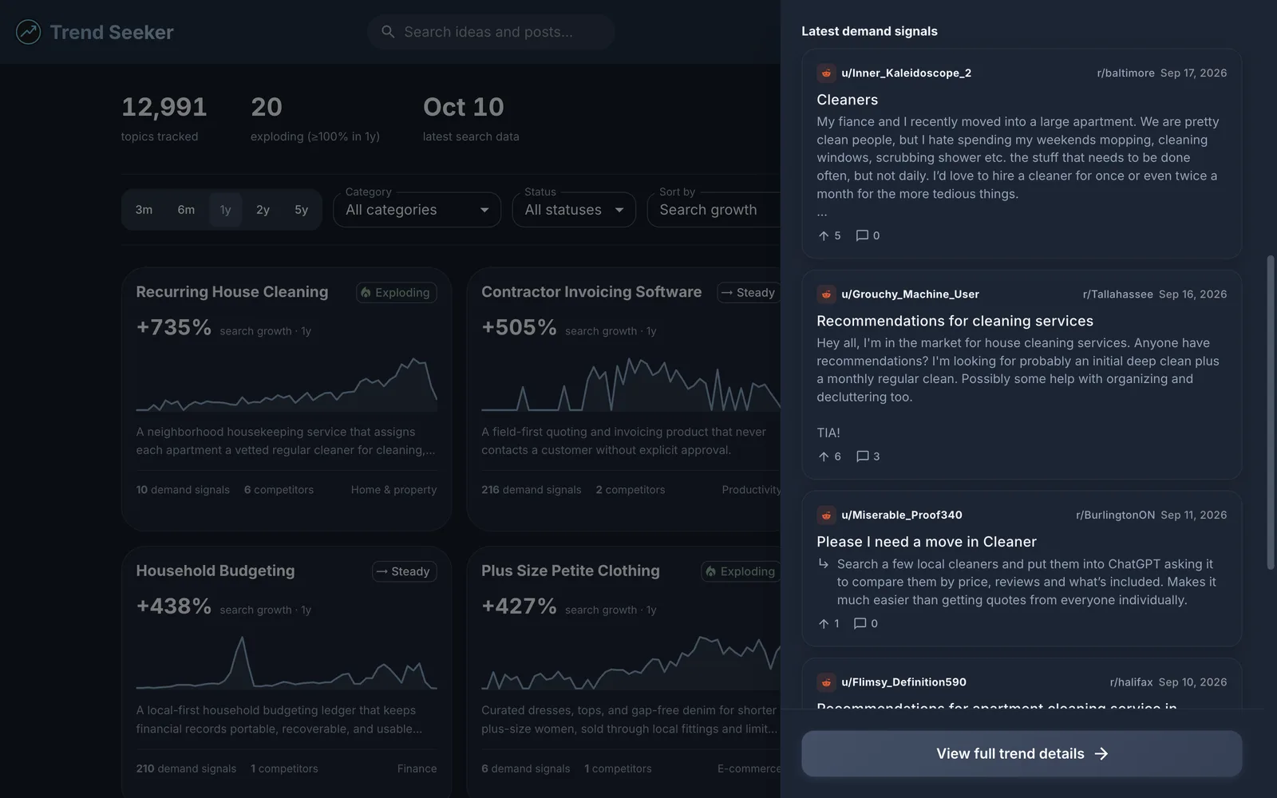Click the Recurring House Cleaning growth chart
This screenshot has width=1277, height=798.
287,383
